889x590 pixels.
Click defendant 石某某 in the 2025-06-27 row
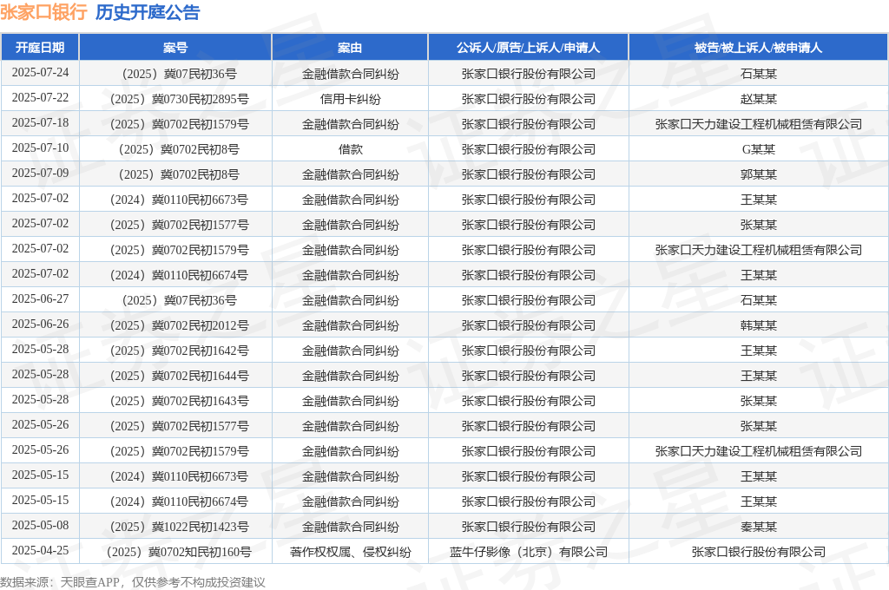[759, 300]
